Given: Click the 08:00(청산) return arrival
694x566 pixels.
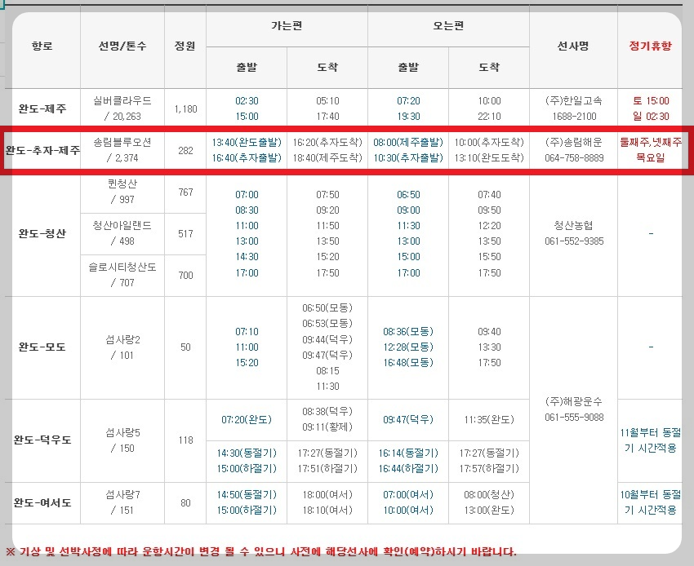Looking at the screenshot, I should pos(489,495).
